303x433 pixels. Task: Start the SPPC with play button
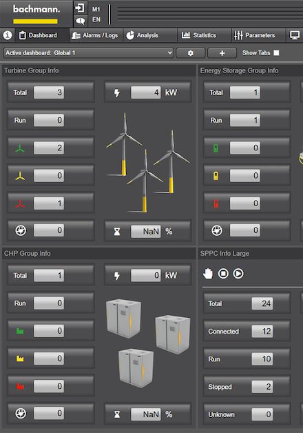coord(238,274)
